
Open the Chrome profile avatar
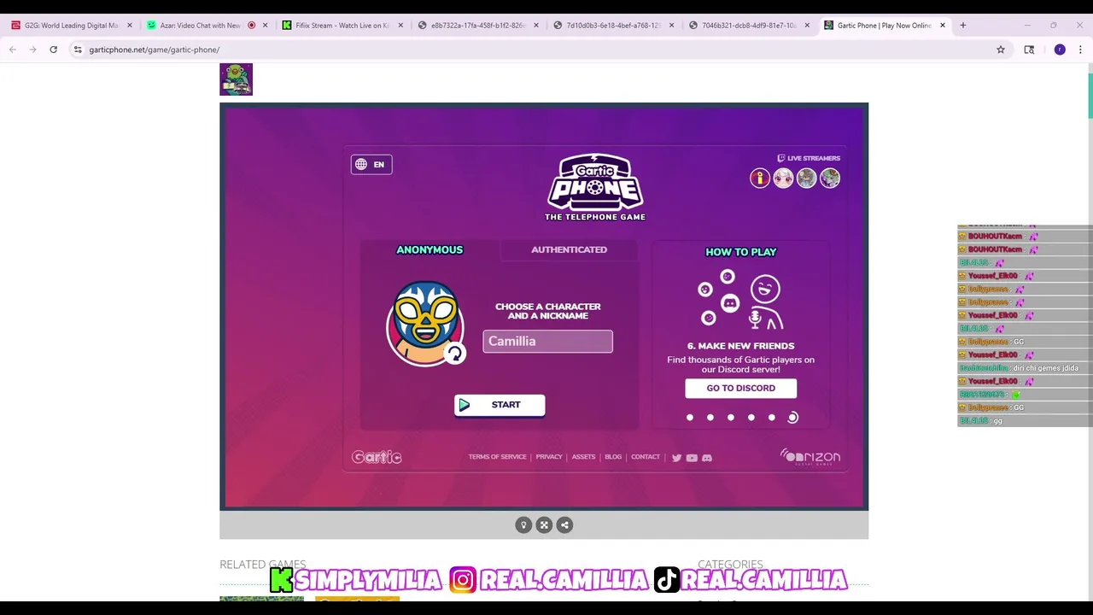1060,50
